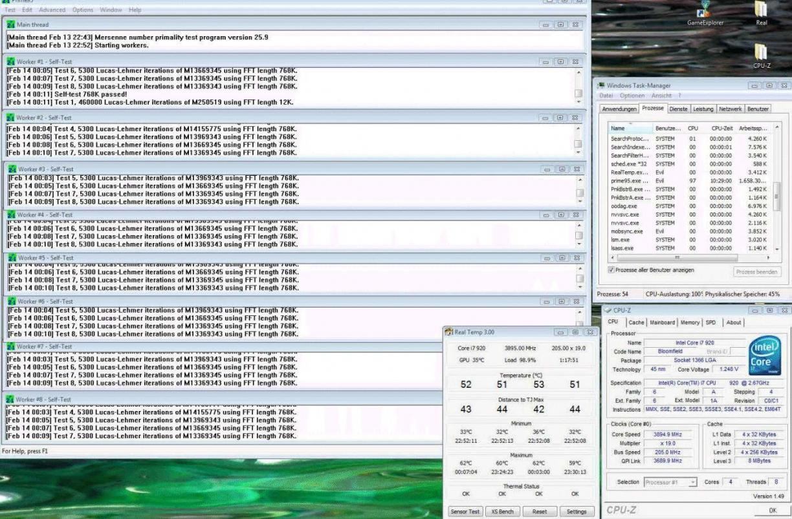The image size is (792, 519).
Task: Select the CPU-Z folder on desktop
Action: pos(762,56)
